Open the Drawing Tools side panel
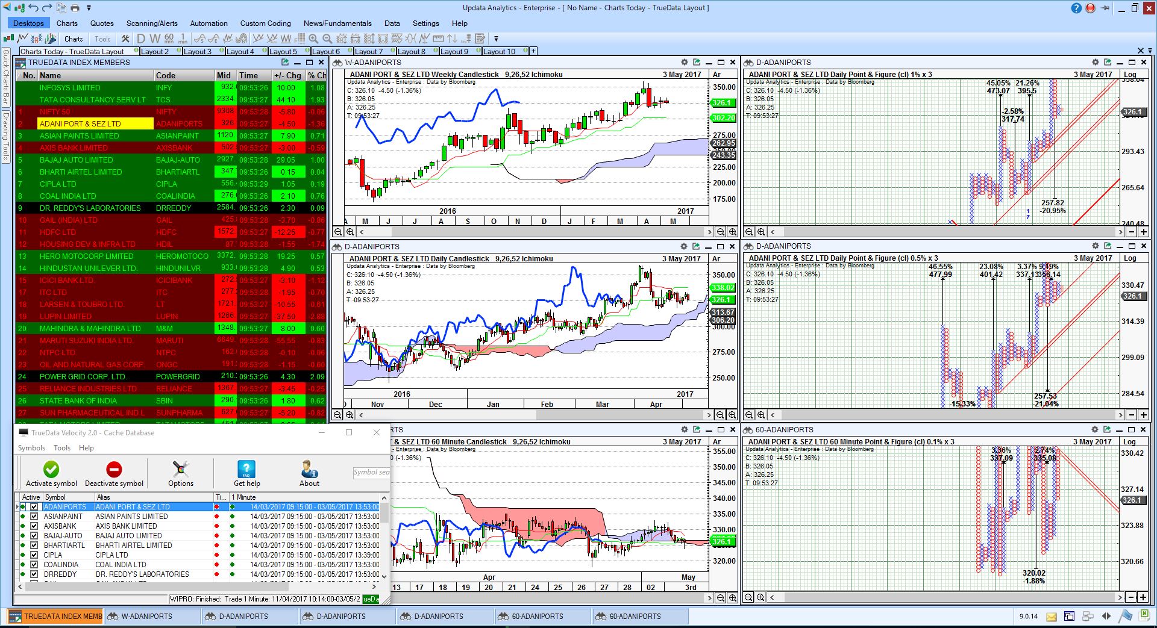This screenshot has width=1157, height=628. click(x=6, y=135)
